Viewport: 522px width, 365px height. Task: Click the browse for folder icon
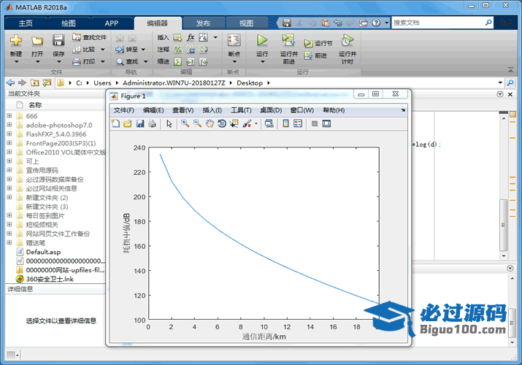click(x=47, y=82)
